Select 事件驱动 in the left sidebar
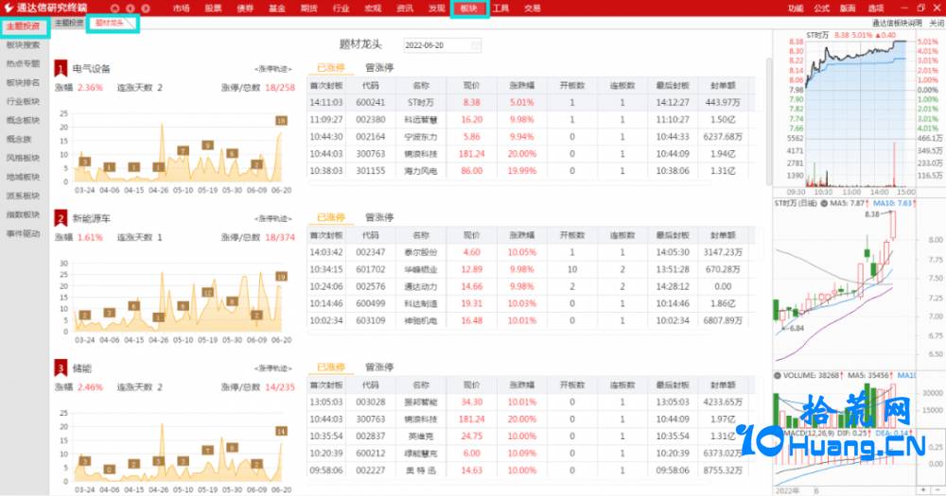 coord(23,233)
